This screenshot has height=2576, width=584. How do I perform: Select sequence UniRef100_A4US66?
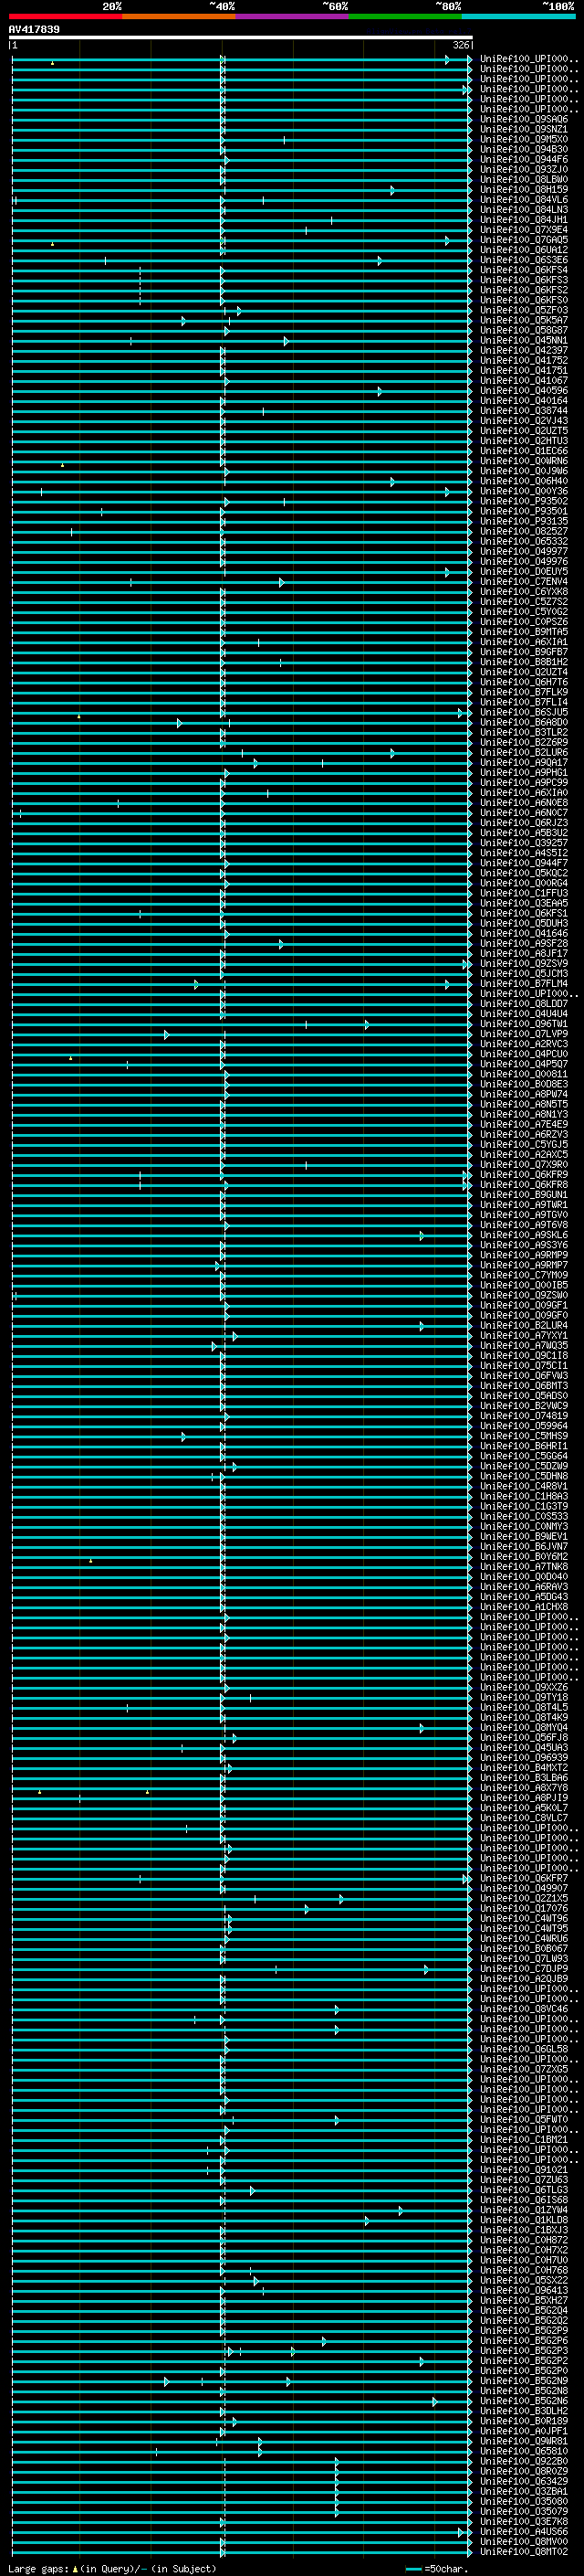(x=523, y=2532)
